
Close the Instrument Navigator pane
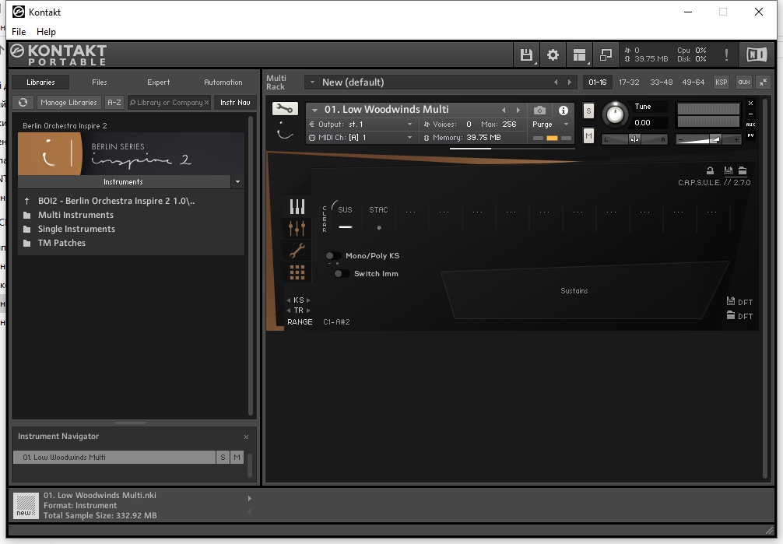click(246, 437)
